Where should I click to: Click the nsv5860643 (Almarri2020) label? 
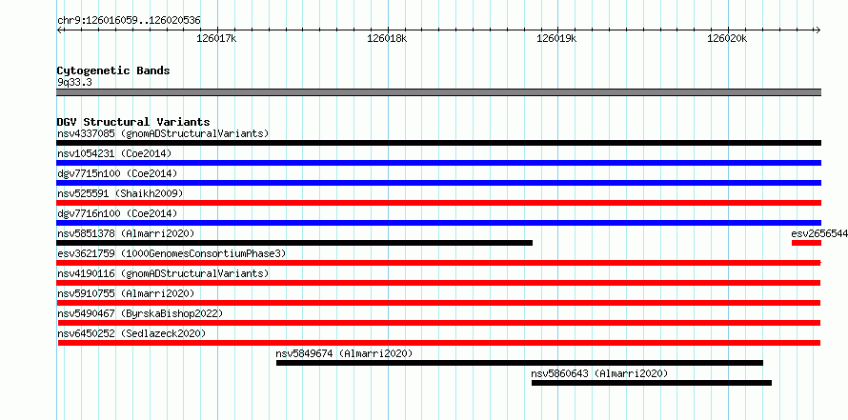pyautogui.click(x=599, y=373)
